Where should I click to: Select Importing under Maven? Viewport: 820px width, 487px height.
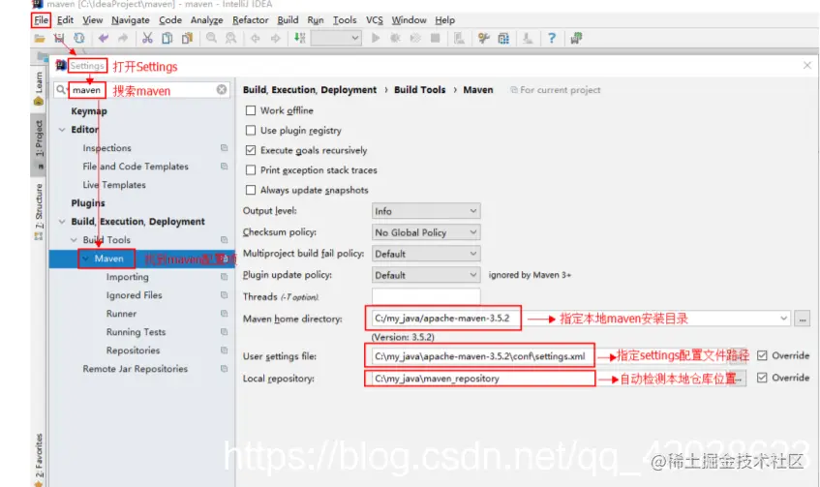pos(127,277)
